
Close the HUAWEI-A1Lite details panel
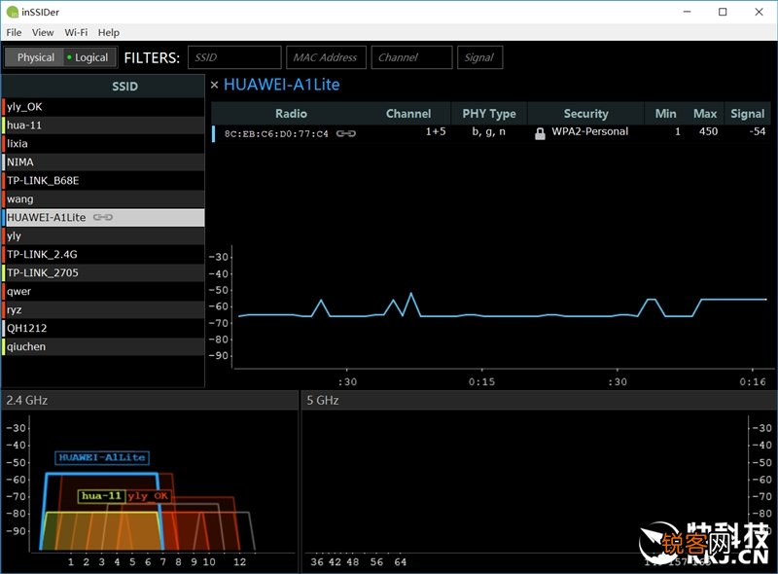pos(214,85)
